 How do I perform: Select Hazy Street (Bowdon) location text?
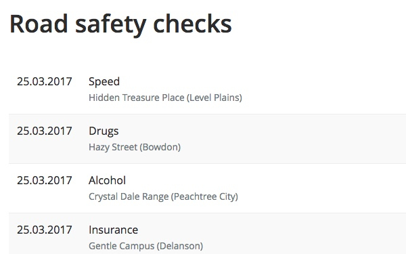(x=135, y=147)
